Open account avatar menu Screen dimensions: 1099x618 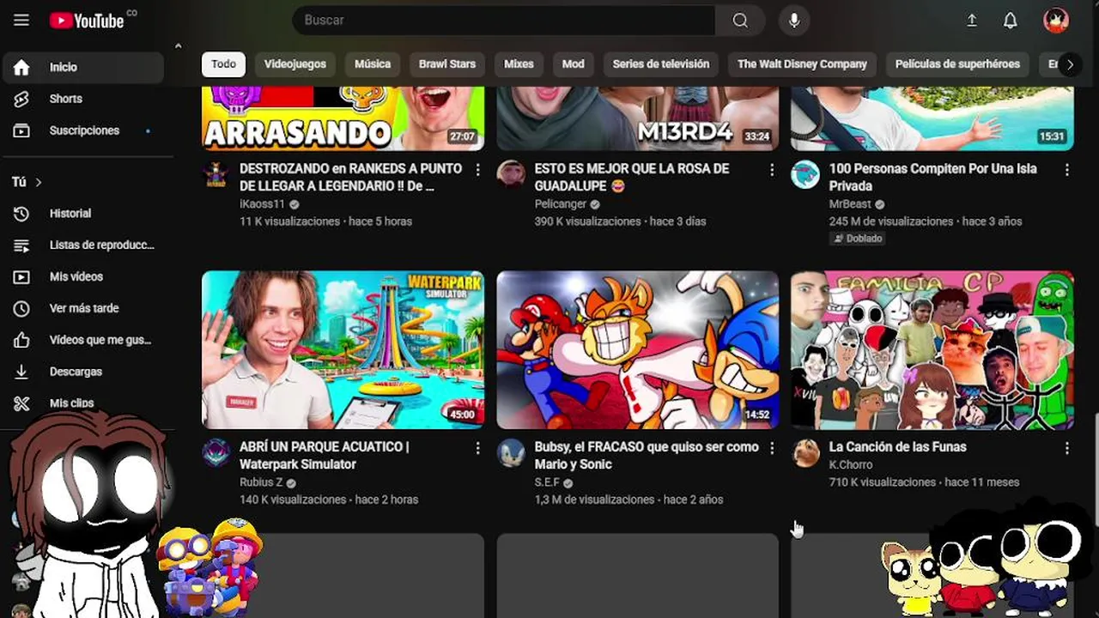coord(1056,21)
